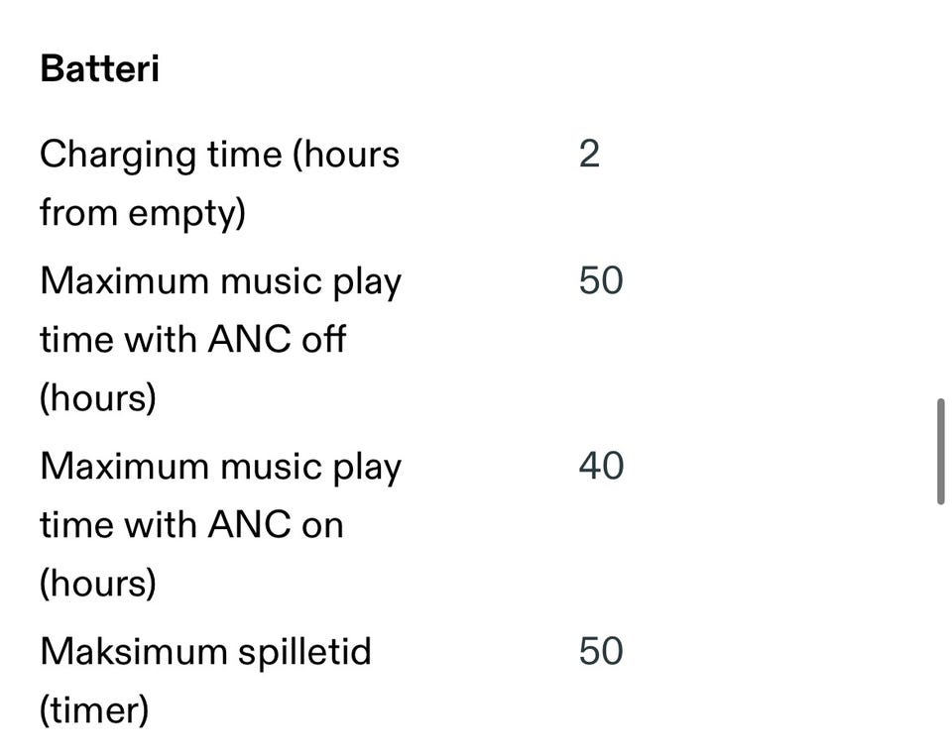The height and width of the screenshot is (756, 952).
Task: Select the play time with ANC on label
Action: point(220,523)
